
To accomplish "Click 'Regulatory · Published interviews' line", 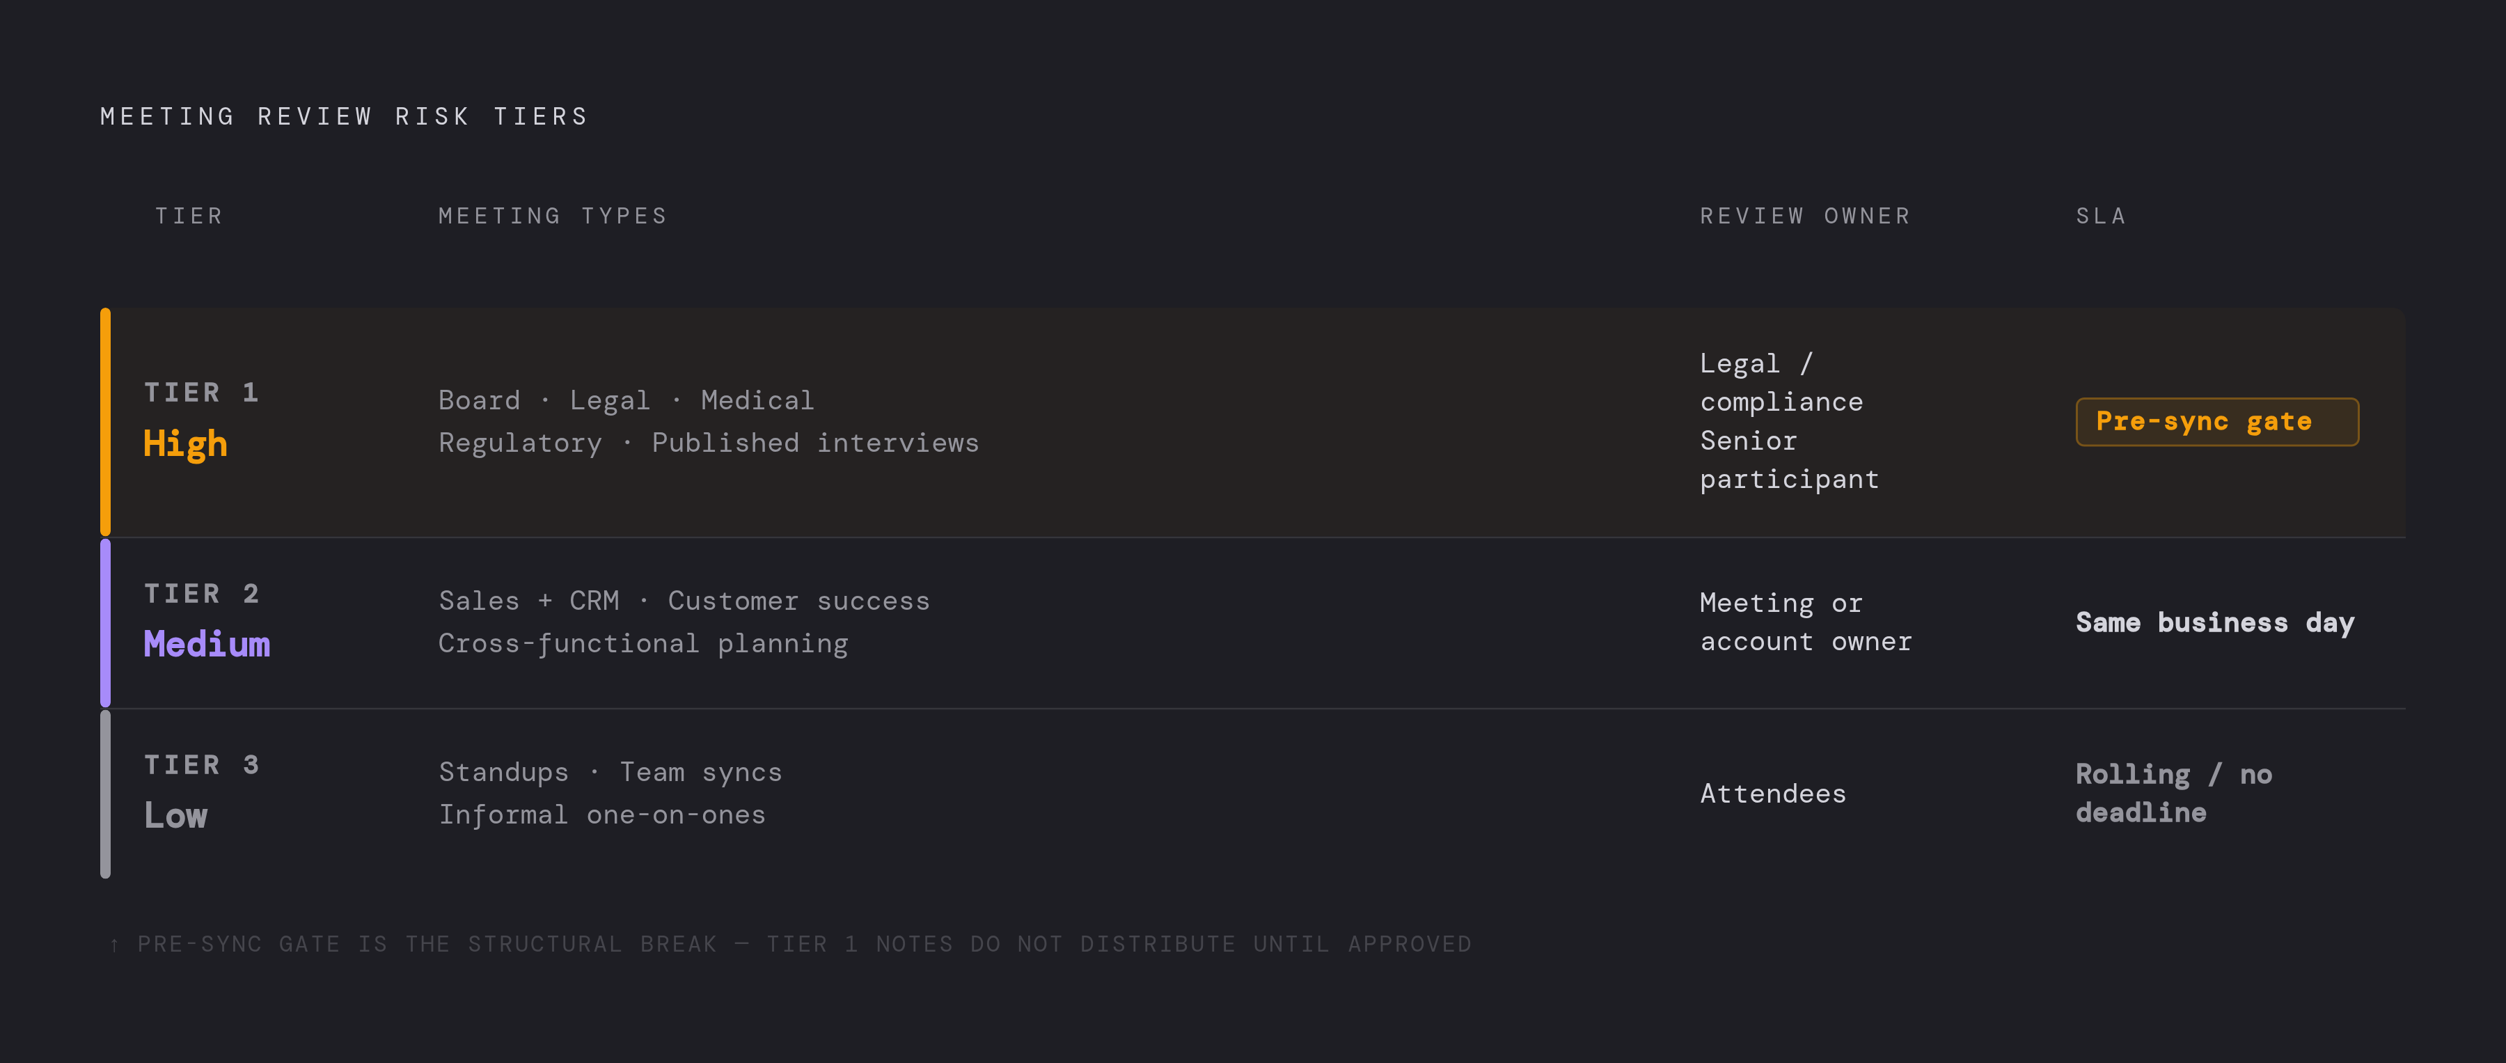I will (708, 443).
